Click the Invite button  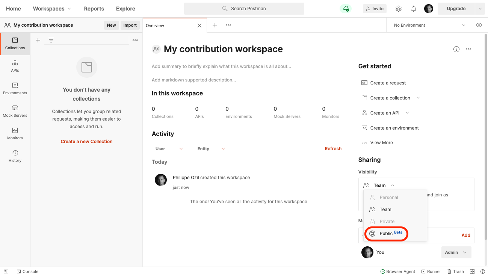375,9
